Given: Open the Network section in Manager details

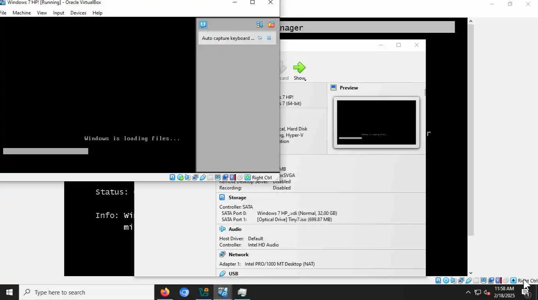Looking at the screenshot, I should 239,255.
